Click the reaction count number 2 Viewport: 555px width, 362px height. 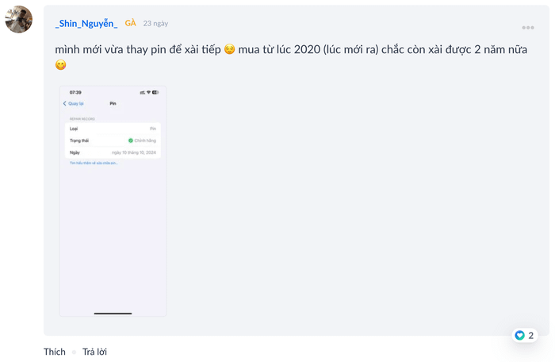531,336
